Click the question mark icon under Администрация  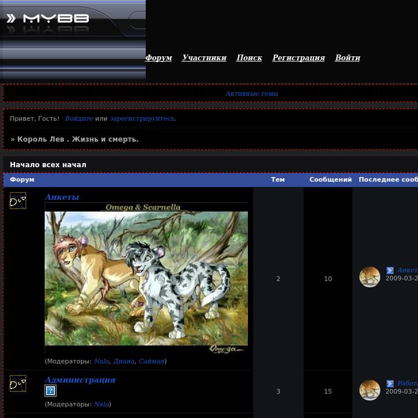51,391
